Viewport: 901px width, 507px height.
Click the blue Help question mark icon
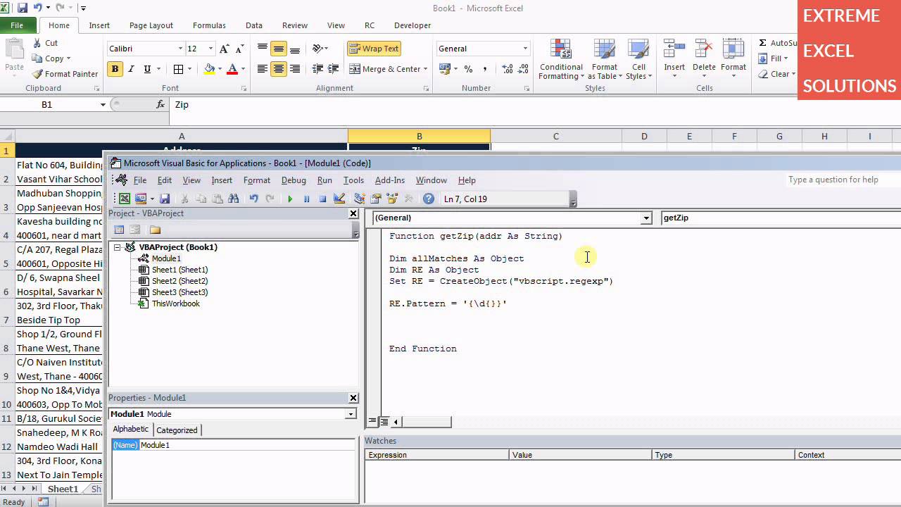point(428,199)
